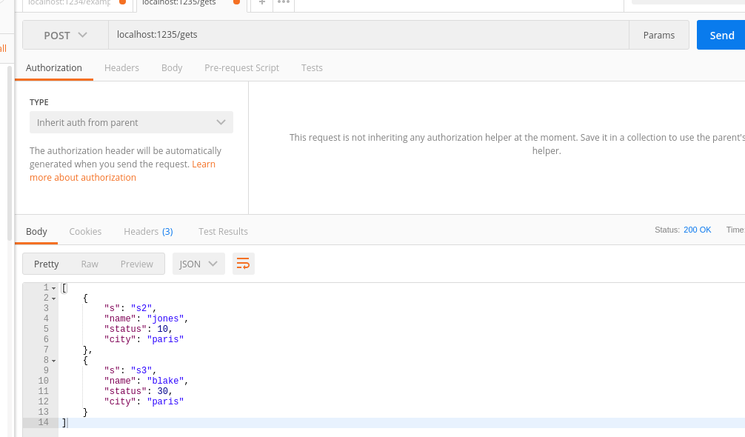The width and height of the screenshot is (745, 437).
Task: Click the "city": "paris" text on line 6
Action: pyautogui.click(x=144, y=339)
